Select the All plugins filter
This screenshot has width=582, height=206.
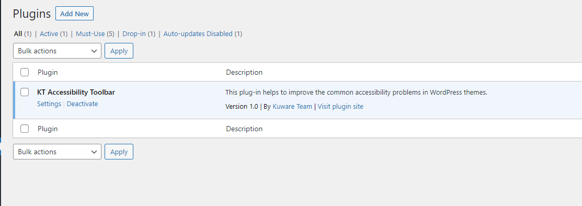tap(18, 34)
